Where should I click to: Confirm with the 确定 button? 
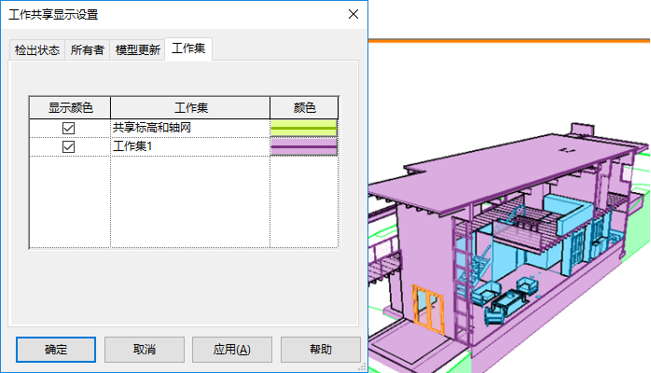56,350
